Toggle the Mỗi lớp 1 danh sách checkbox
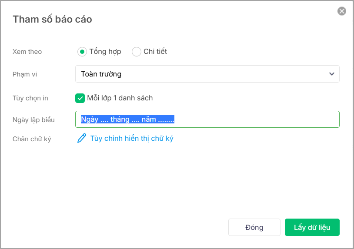 pos(80,98)
